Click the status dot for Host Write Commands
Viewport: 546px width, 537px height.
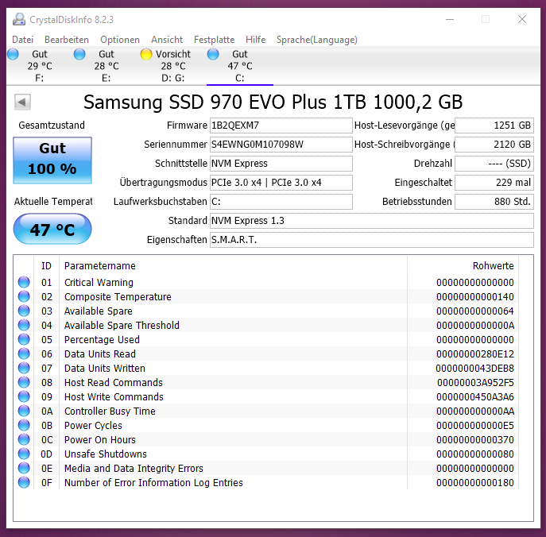24,396
